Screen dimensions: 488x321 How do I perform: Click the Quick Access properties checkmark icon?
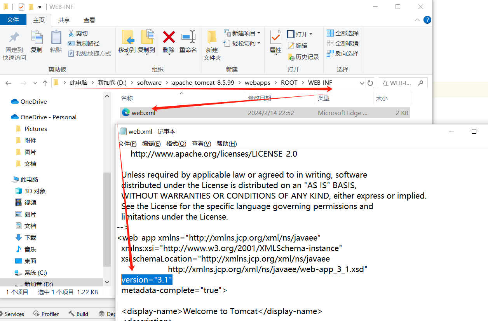coord(21,7)
